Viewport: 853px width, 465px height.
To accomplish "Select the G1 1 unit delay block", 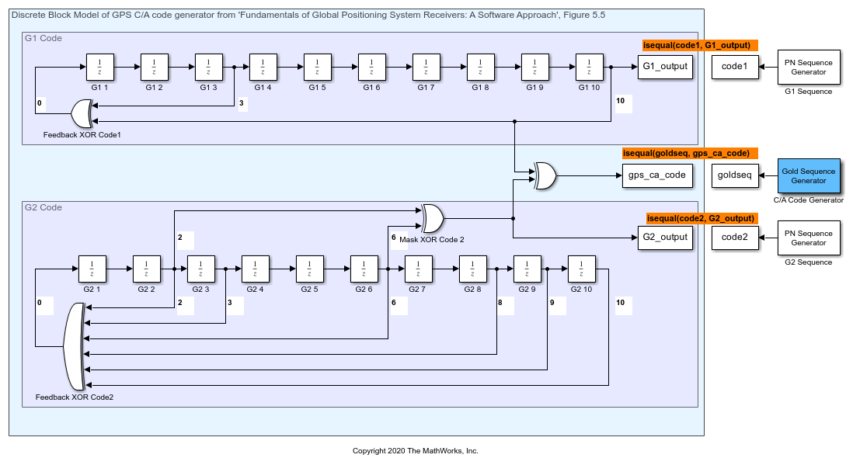I will coord(99,68).
